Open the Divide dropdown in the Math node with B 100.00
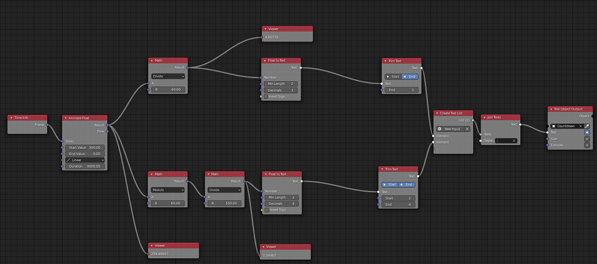 (x=224, y=189)
